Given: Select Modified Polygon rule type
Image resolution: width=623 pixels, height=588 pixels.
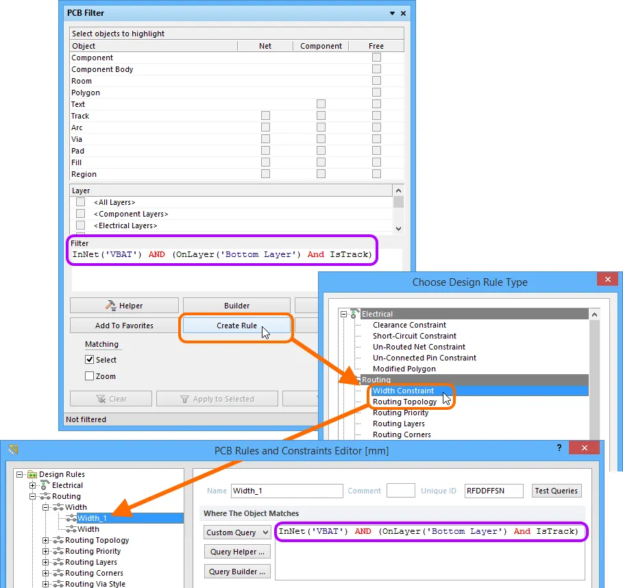Looking at the screenshot, I should coord(404,369).
